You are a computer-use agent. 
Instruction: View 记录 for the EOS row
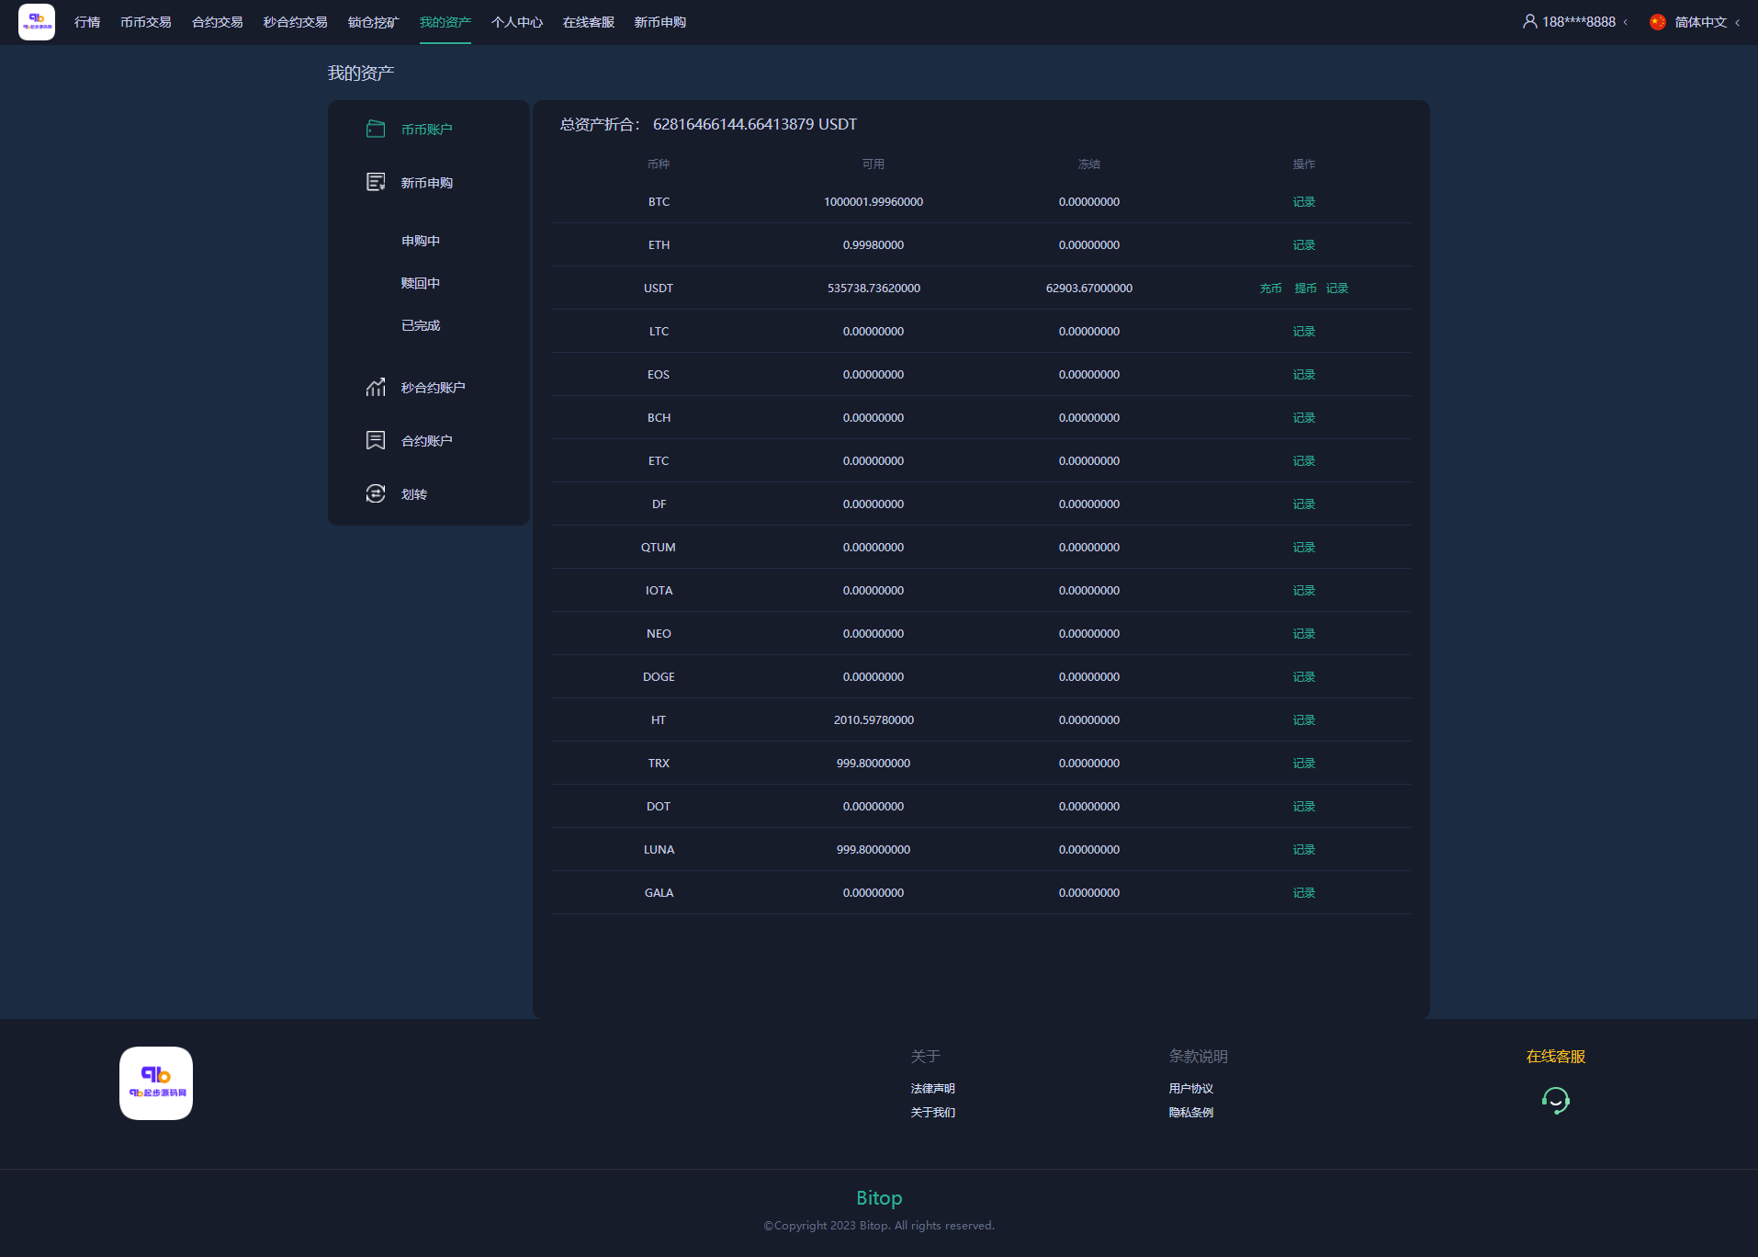1304,375
